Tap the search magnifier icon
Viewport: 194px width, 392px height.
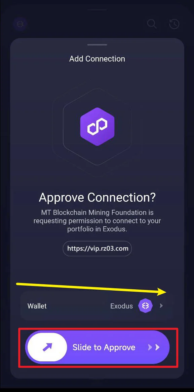[x=152, y=24]
